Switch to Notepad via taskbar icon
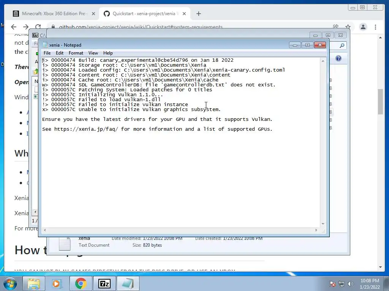The width and height of the screenshot is (389, 291). [128, 283]
